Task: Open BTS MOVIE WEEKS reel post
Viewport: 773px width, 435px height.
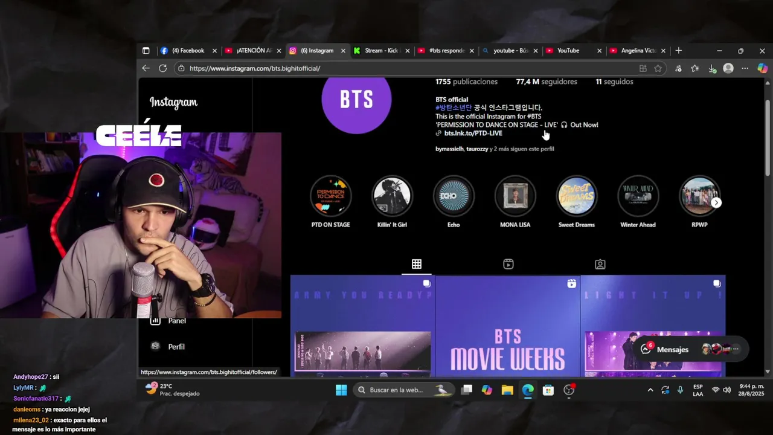Action: click(x=508, y=326)
